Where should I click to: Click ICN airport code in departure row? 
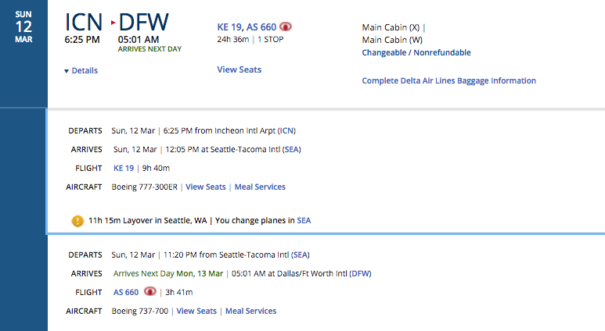pyautogui.click(x=287, y=130)
